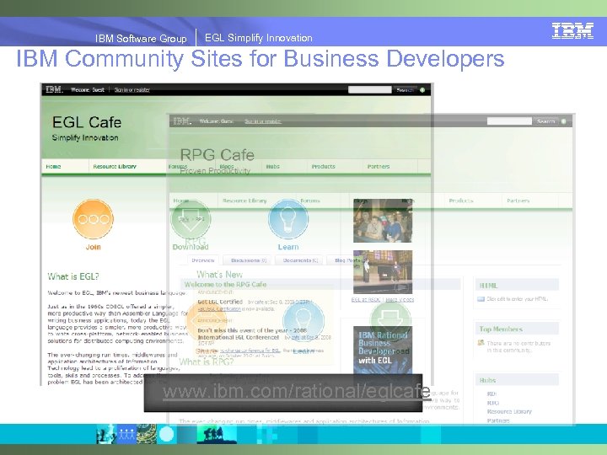This screenshot has width=607, height=455.
Task: Select the Partners tab in RPG Cafe
Action: coord(518,201)
